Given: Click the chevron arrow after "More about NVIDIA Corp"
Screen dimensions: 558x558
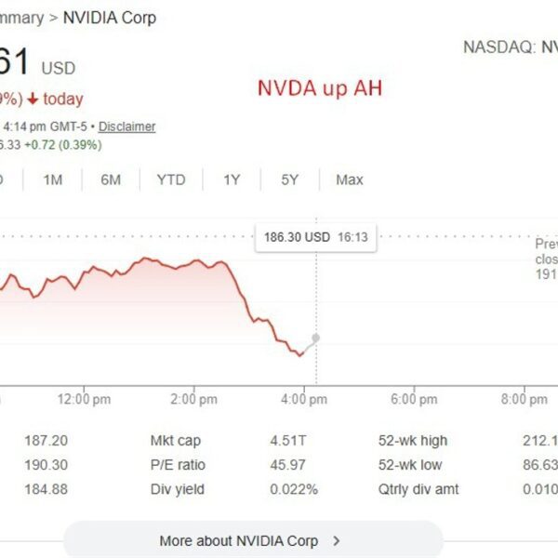Looking at the screenshot, I should (x=337, y=540).
